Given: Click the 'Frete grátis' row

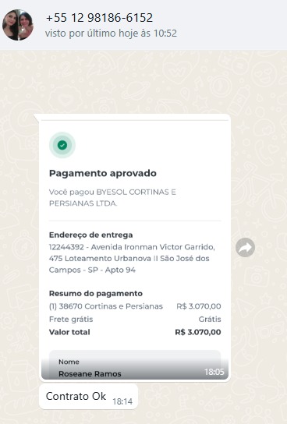Looking at the screenshot, I should click(135, 319).
